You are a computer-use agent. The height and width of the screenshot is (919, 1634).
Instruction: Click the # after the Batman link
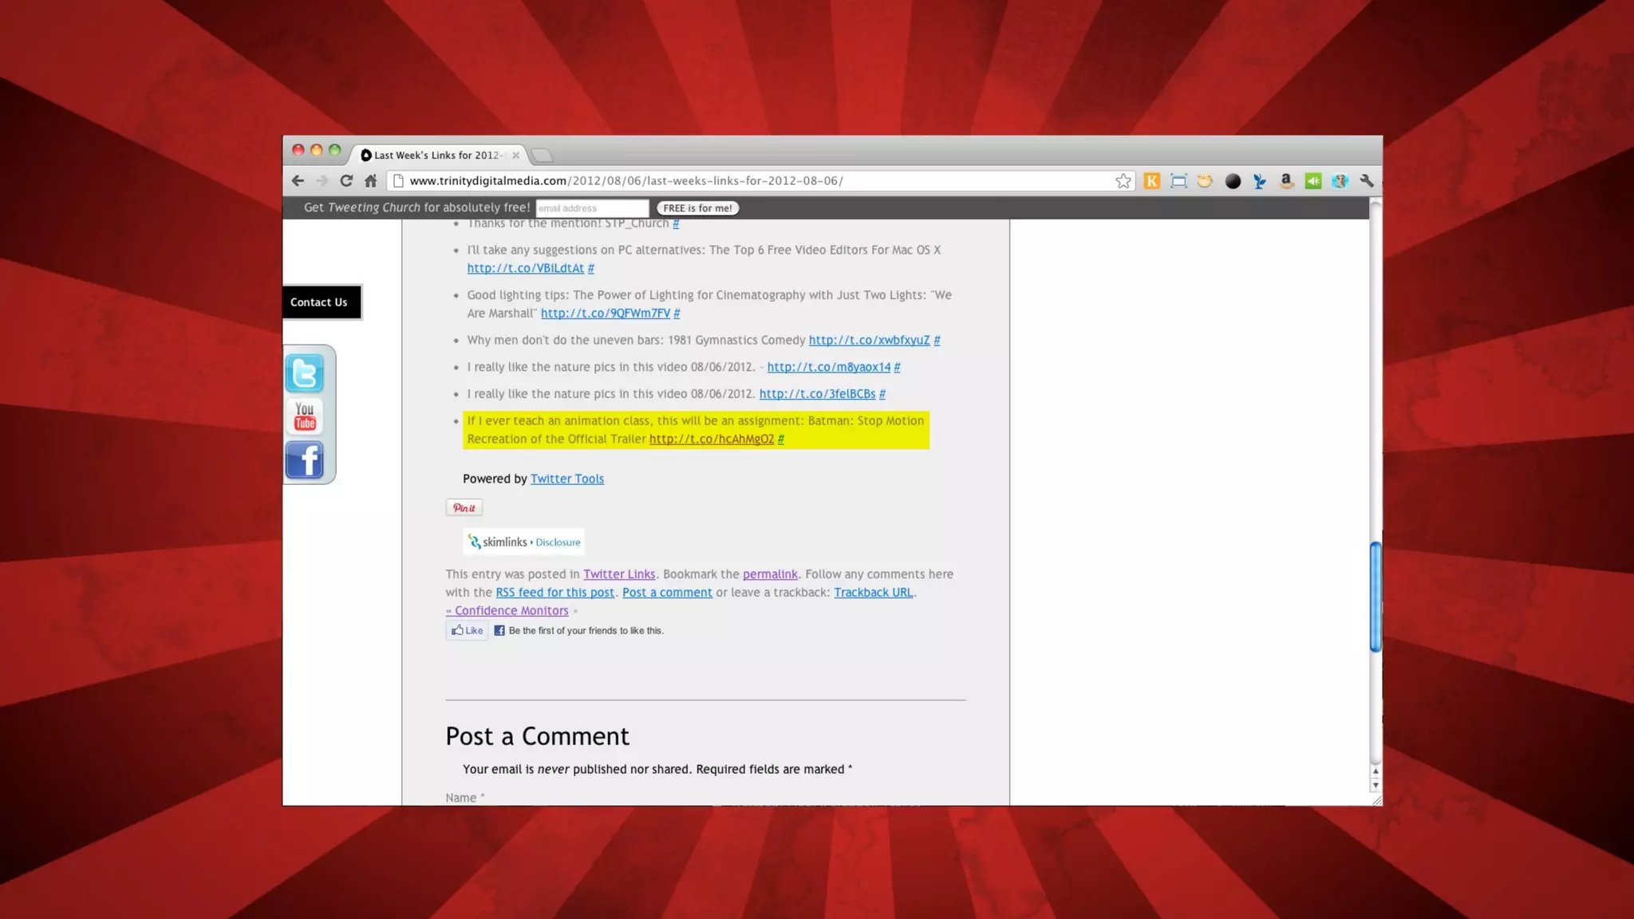[781, 440]
